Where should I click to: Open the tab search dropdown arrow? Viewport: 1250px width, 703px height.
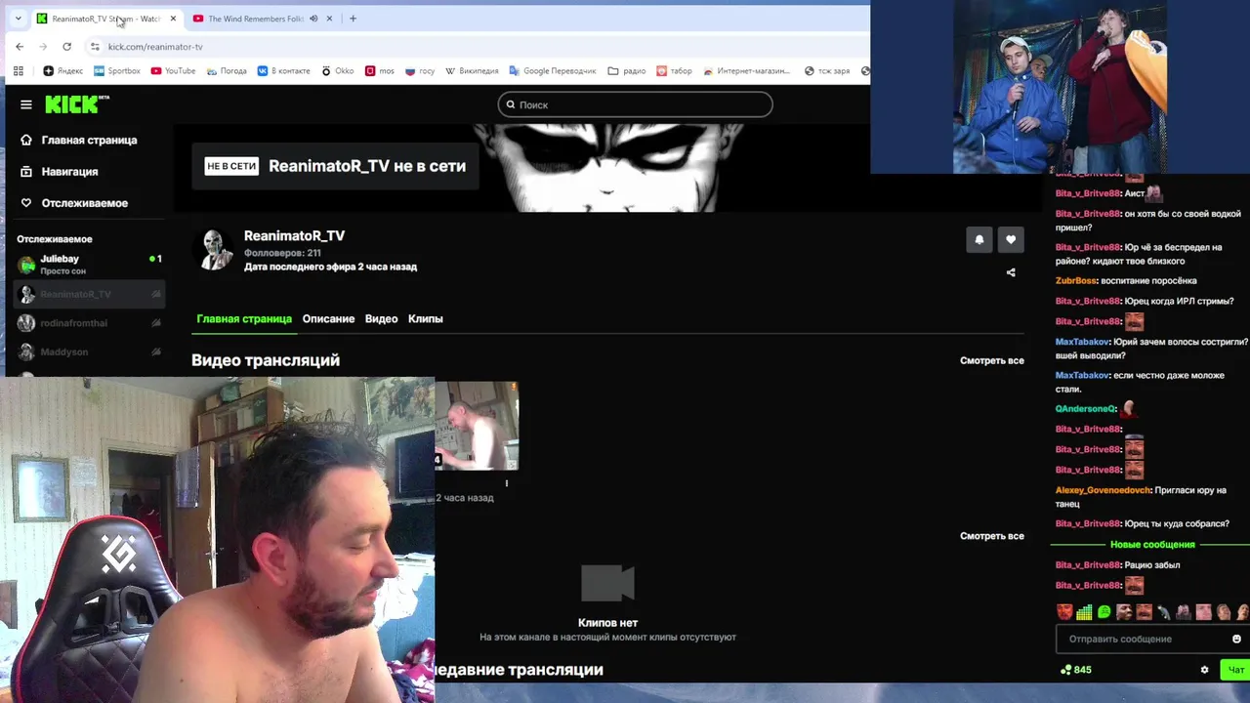pos(18,19)
